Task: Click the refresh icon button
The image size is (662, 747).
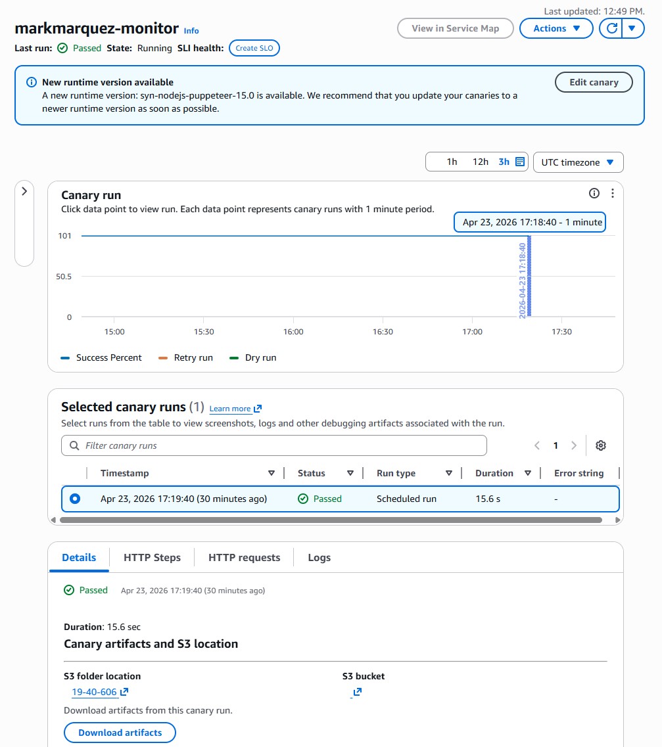Action: click(611, 28)
